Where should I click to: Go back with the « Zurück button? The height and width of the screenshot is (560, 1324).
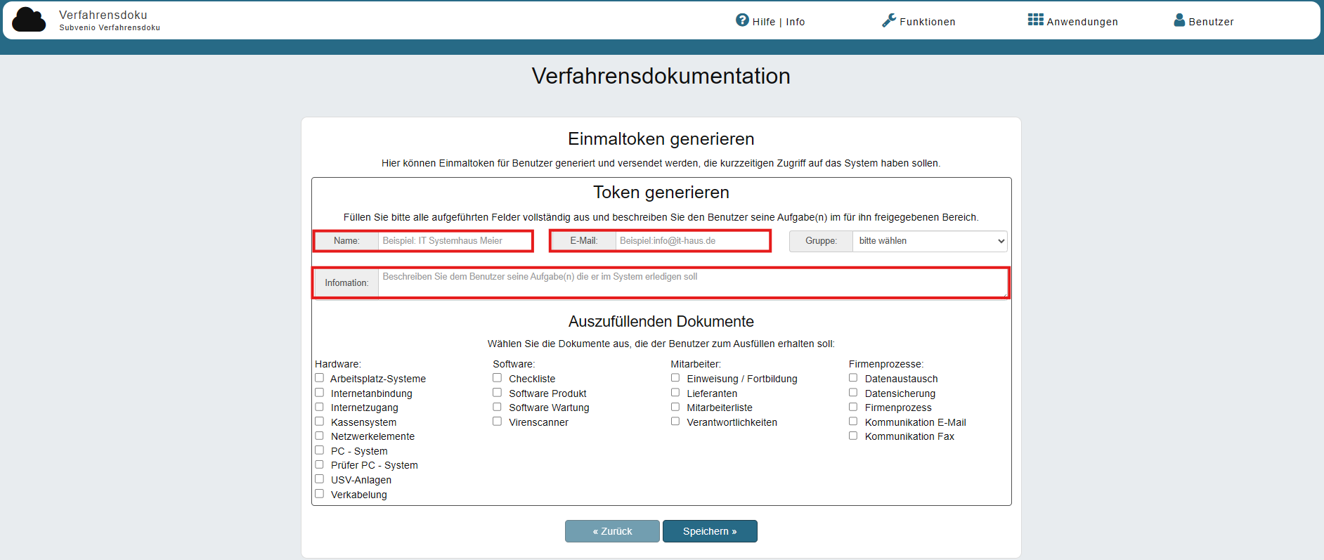tap(612, 531)
